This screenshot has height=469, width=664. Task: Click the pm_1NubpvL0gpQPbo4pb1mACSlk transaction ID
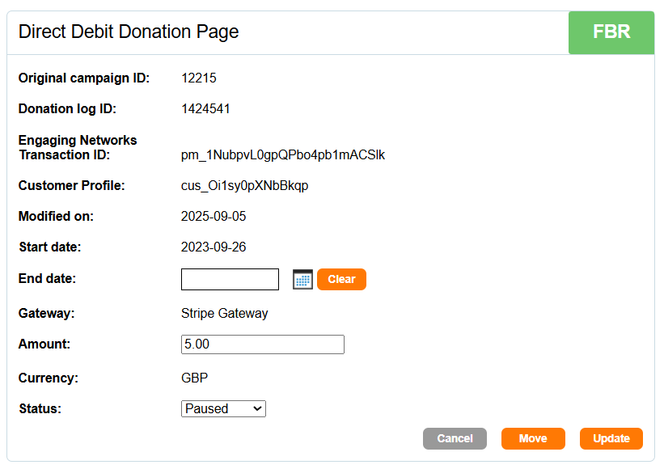pyautogui.click(x=283, y=155)
